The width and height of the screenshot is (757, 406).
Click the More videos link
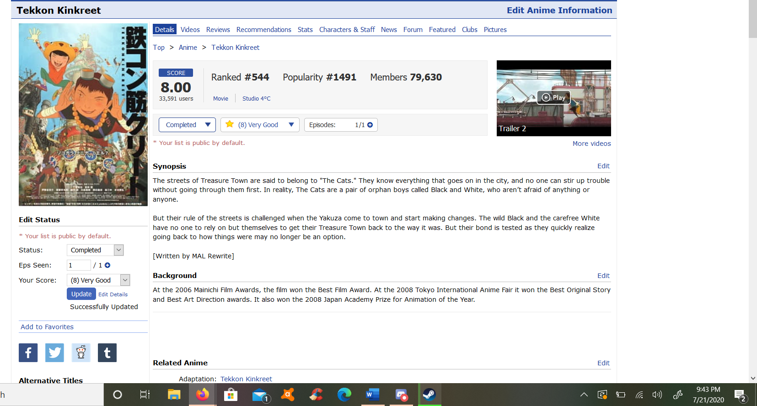(x=592, y=144)
